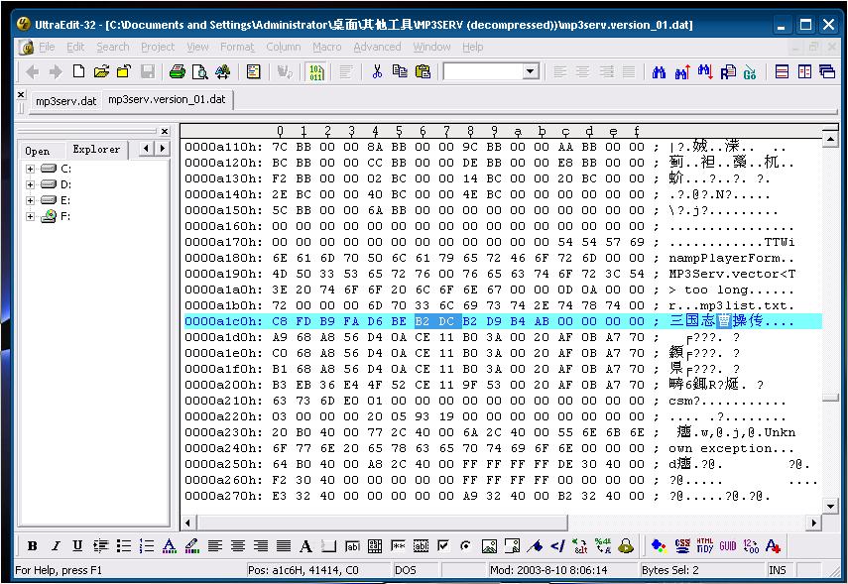The width and height of the screenshot is (848, 584).
Task: Click the Cut scissors icon
Action: tap(377, 71)
